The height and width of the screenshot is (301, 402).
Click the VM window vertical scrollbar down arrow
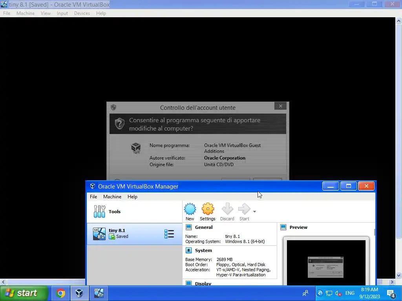pyautogui.click(x=399, y=275)
